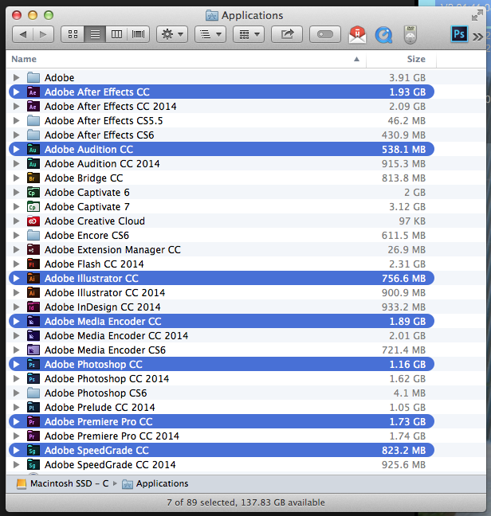This screenshot has width=491, height=516.
Task: Click the Adobe Media Encoder CC icon
Action: (x=33, y=321)
